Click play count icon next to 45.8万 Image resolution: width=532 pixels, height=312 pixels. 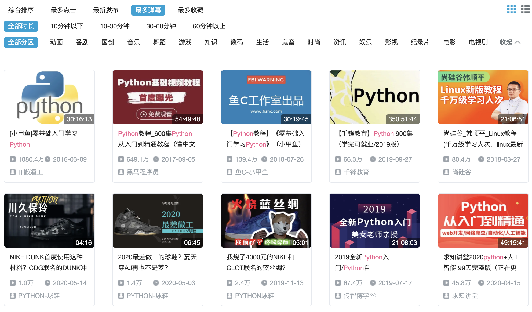point(446,283)
